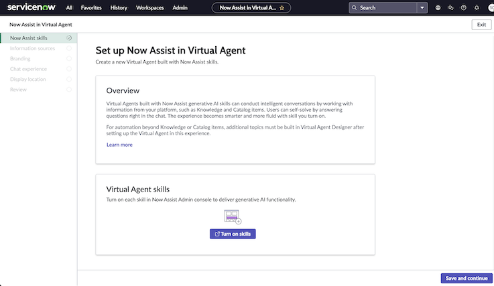Click the Branding status circle

pyautogui.click(x=69, y=58)
